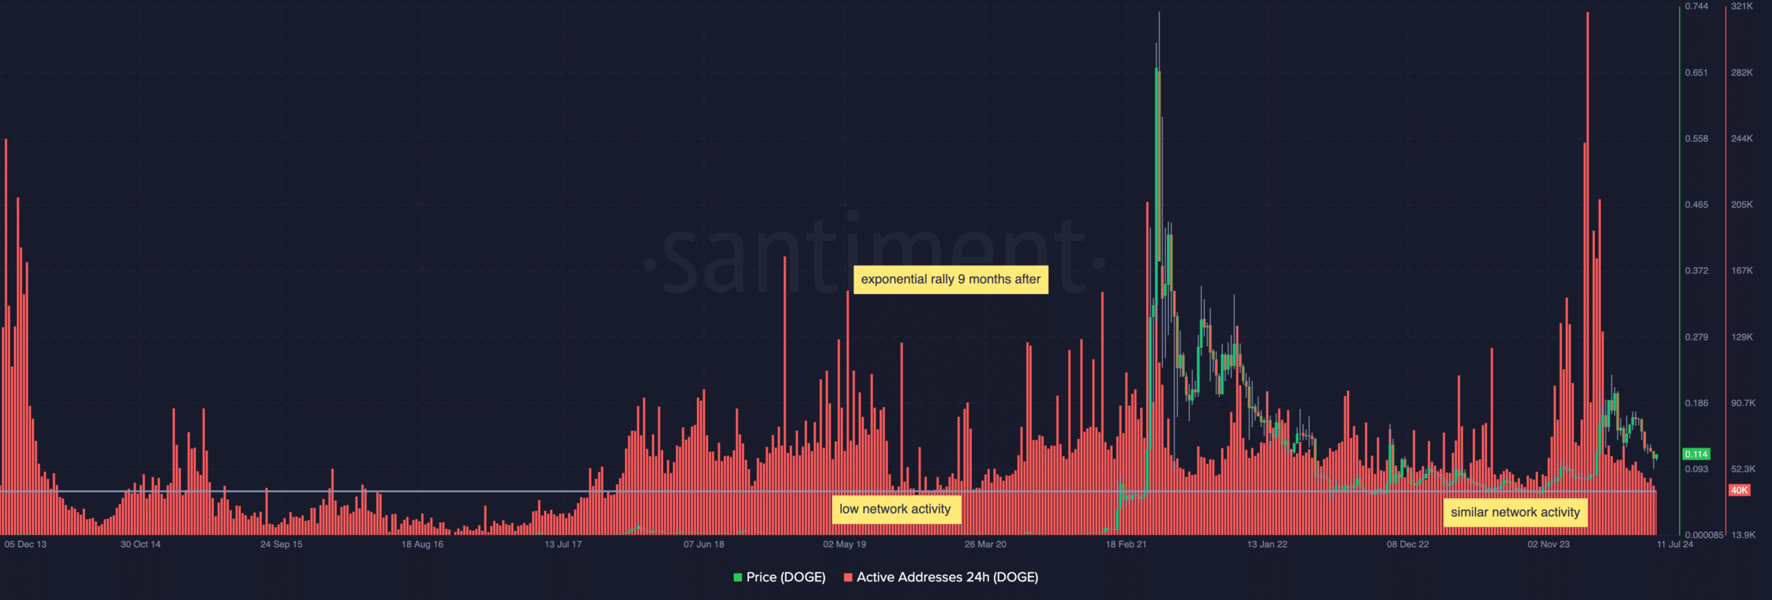
Task: Click the 0.093 price axis value
Action: (1697, 469)
